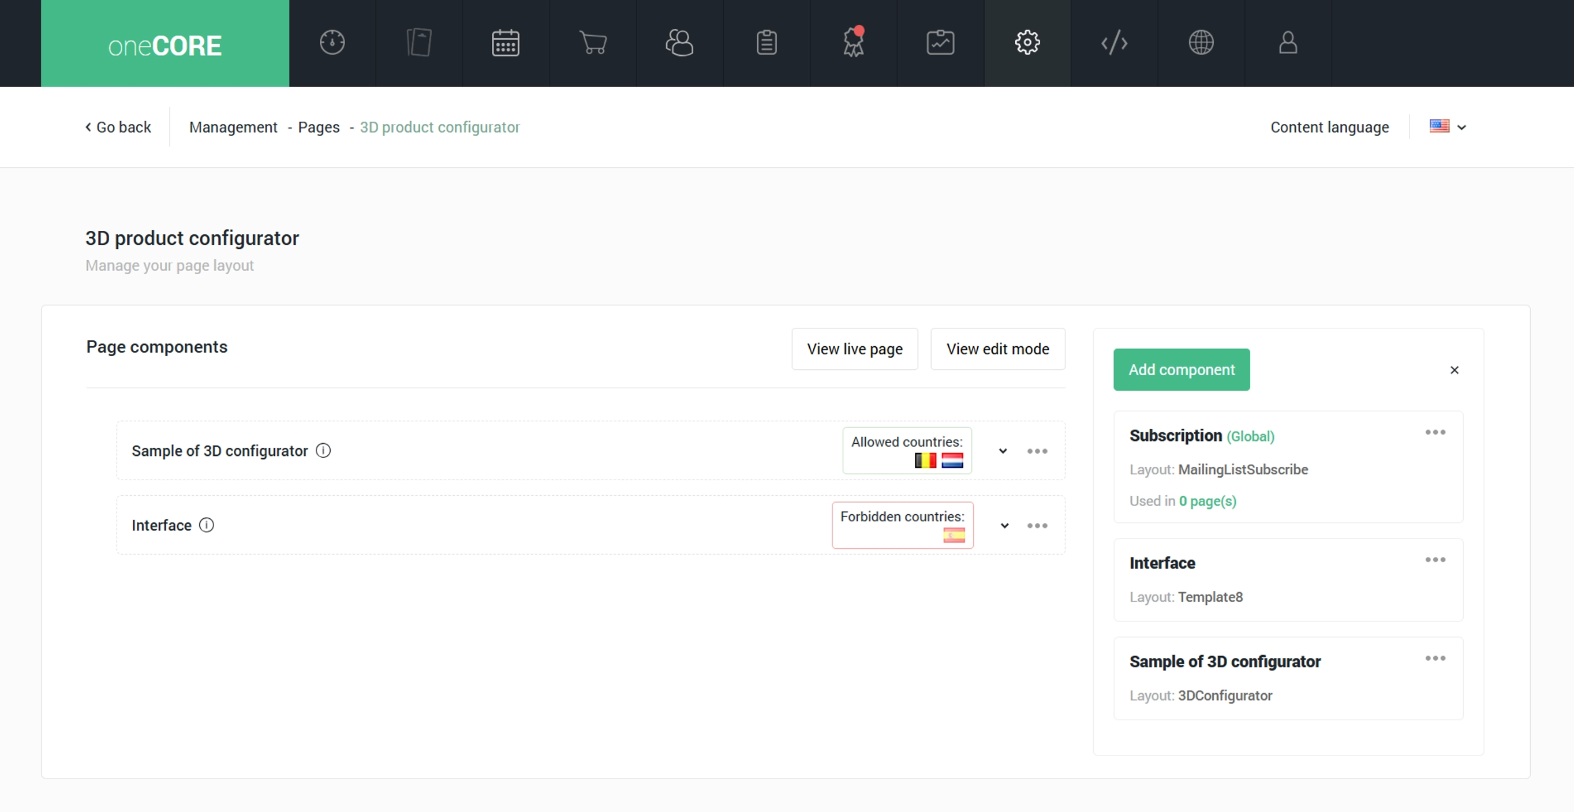
Task: Click info icon next to Interface row
Action: click(x=207, y=525)
